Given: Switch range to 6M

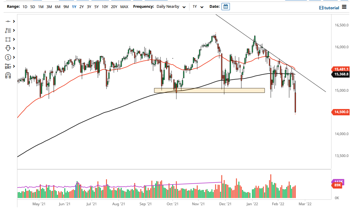Looking at the screenshot, I should (57, 6).
